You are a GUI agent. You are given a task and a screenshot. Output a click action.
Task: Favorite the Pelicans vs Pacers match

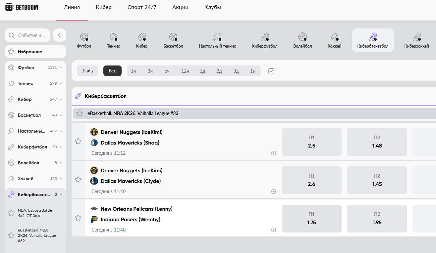(78, 218)
